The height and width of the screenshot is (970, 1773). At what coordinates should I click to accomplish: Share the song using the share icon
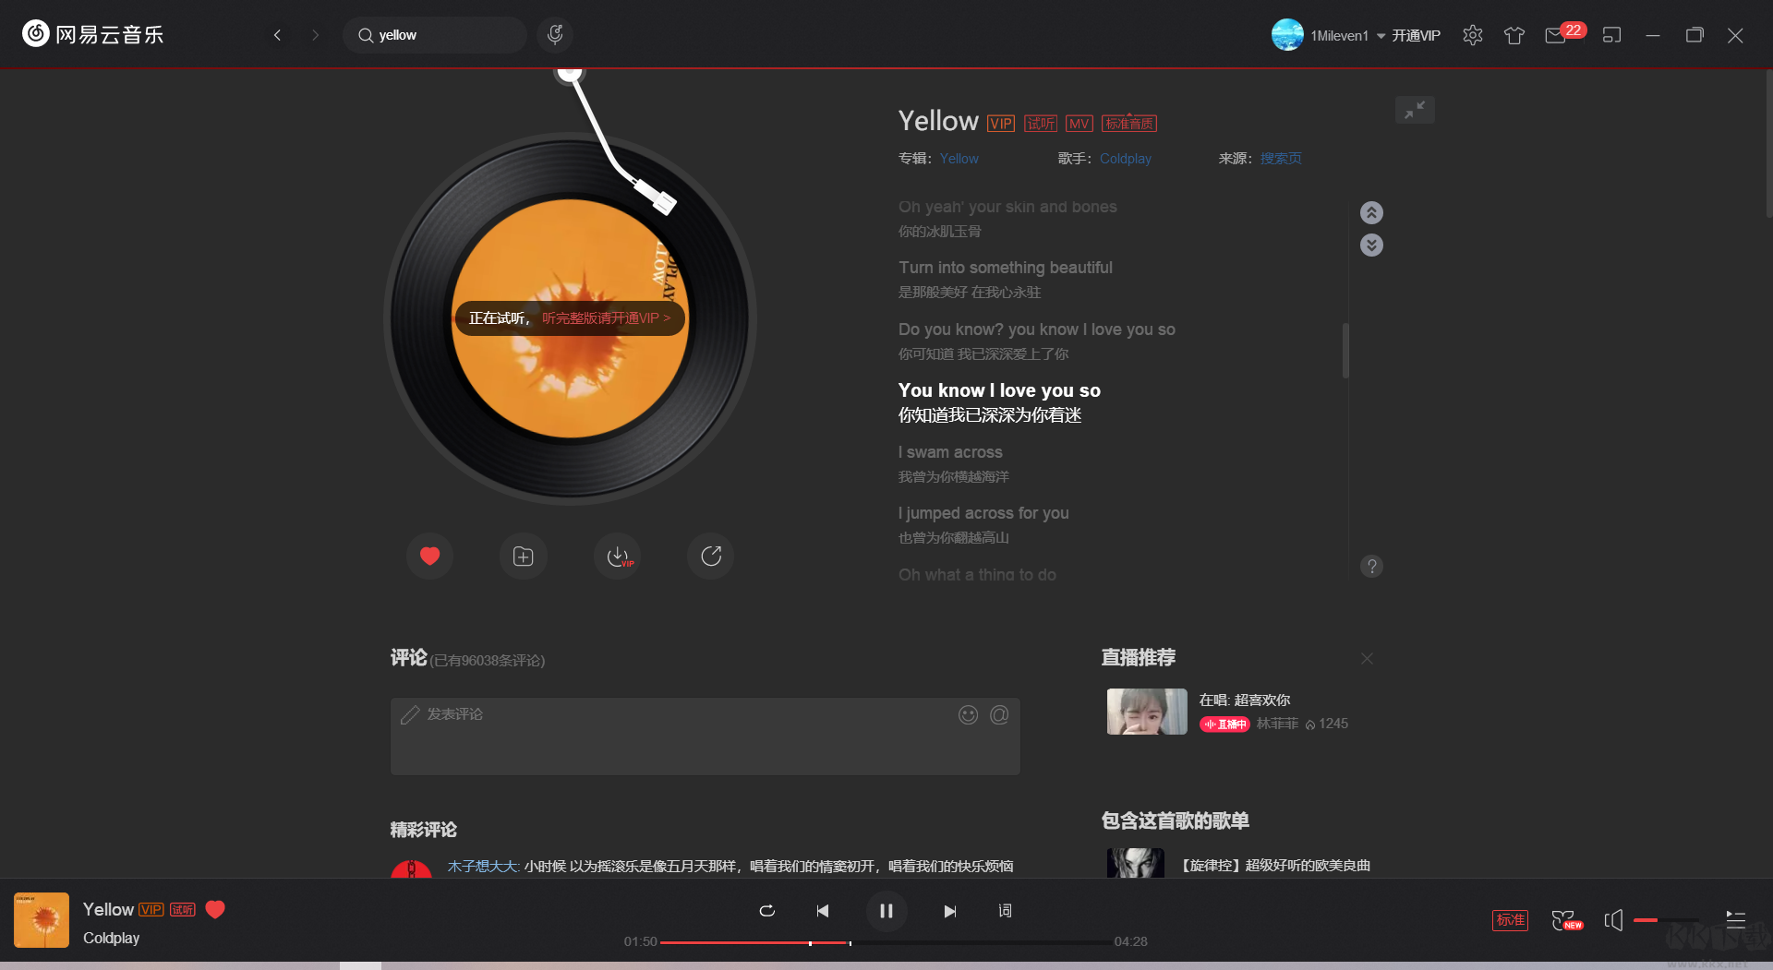point(709,556)
